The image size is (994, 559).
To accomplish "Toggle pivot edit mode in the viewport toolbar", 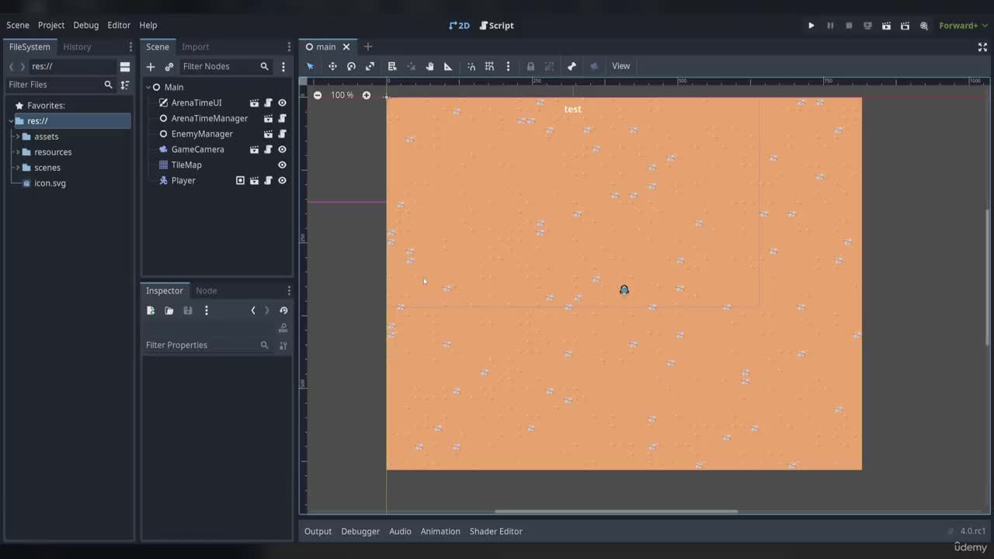I will [x=411, y=66].
